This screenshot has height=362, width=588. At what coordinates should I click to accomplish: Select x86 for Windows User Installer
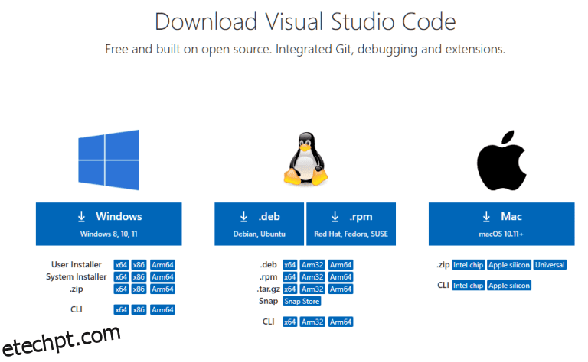(x=139, y=265)
